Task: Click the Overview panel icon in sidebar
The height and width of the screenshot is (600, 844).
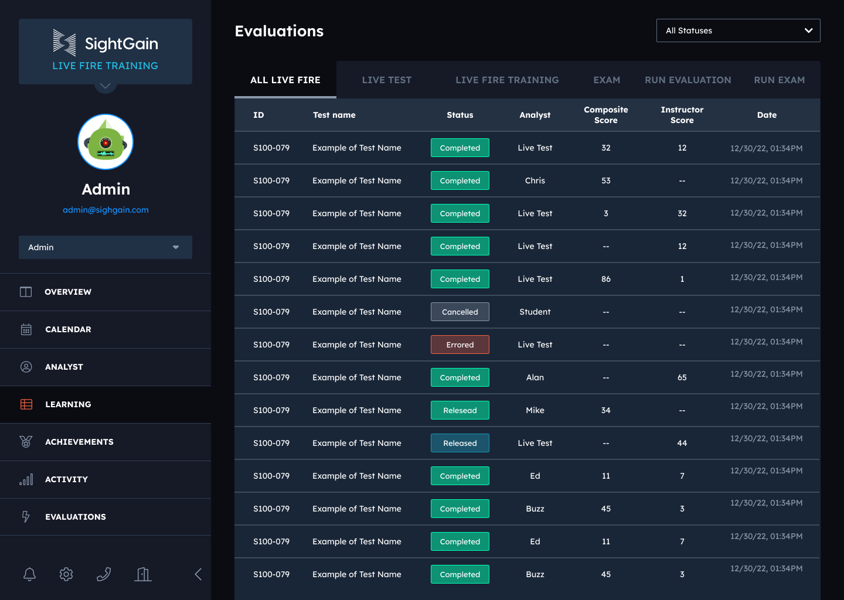Action: (x=26, y=292)
